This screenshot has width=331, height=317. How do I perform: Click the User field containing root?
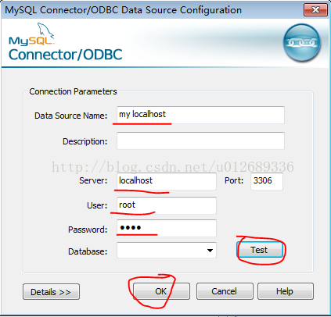[167, 205]
